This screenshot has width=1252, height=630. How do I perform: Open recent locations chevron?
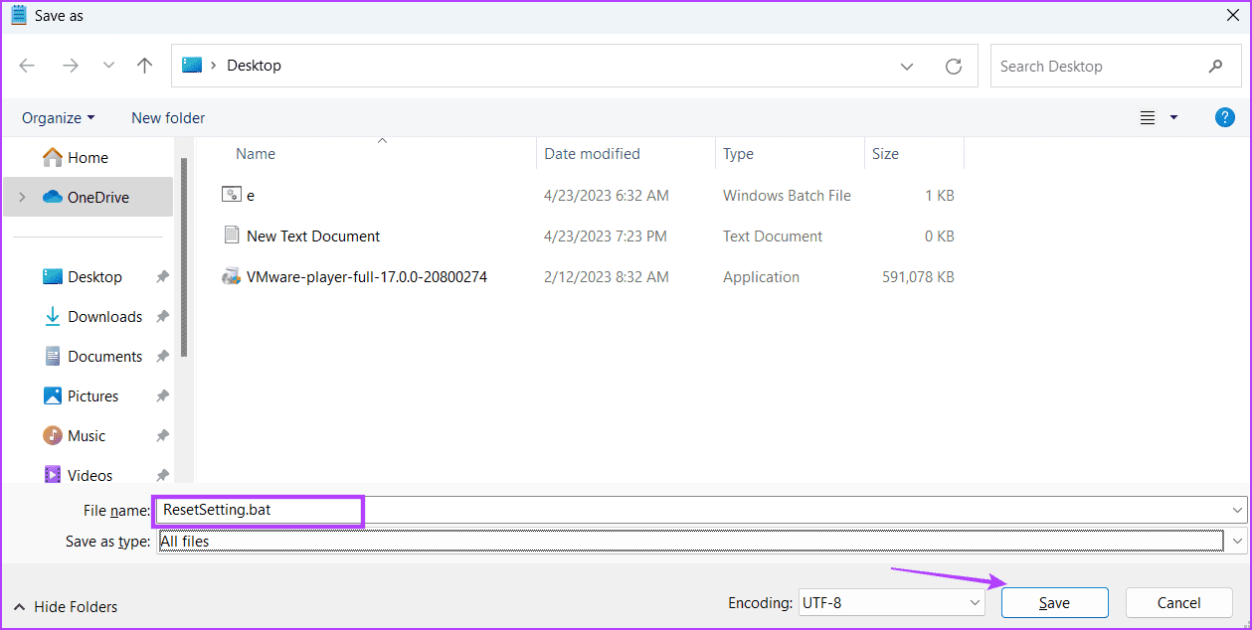(108, 66)
